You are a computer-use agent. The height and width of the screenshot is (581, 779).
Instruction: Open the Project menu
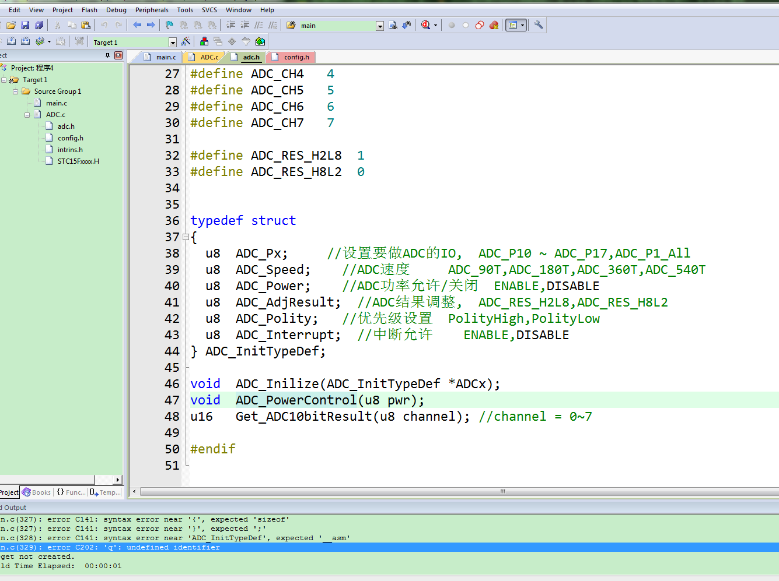pos(62,10)
